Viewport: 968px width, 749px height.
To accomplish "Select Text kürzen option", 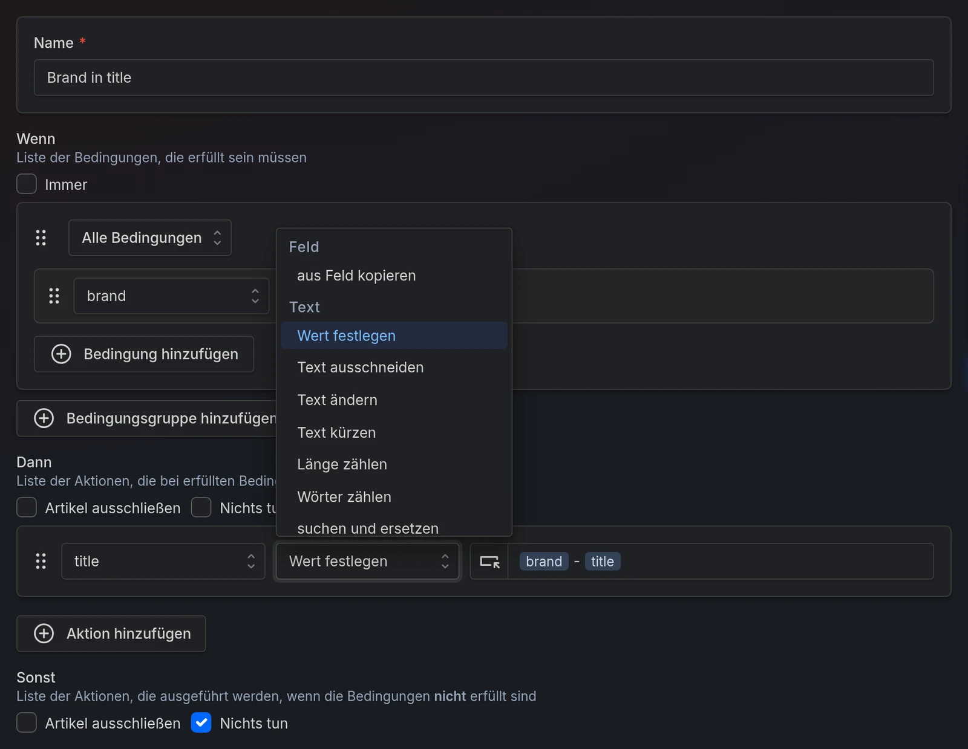I will coord(394,433).
